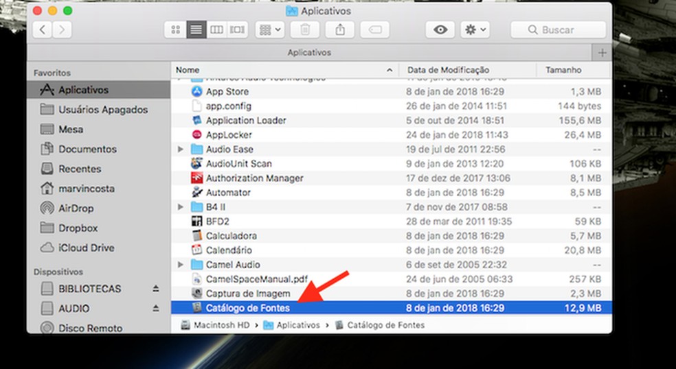Select the Aplicativos tab

[310, 53]
